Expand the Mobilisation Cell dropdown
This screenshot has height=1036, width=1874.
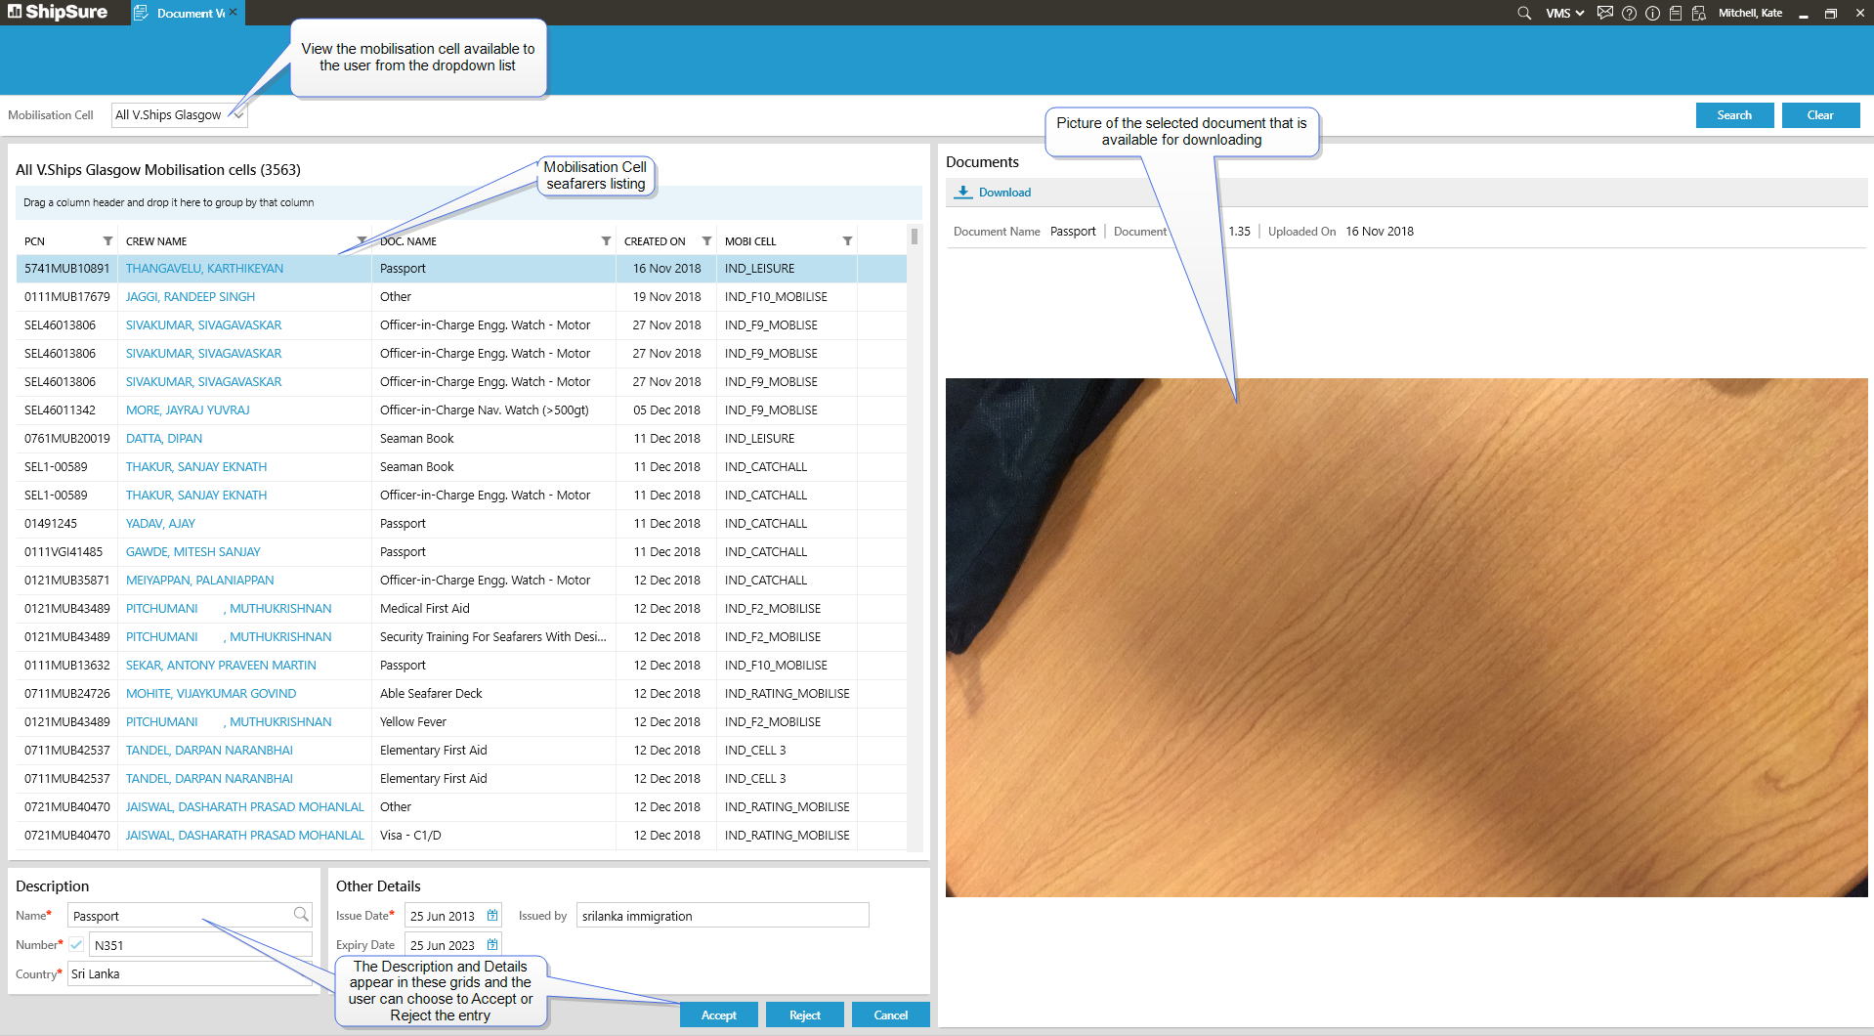(x=238, y=115)
